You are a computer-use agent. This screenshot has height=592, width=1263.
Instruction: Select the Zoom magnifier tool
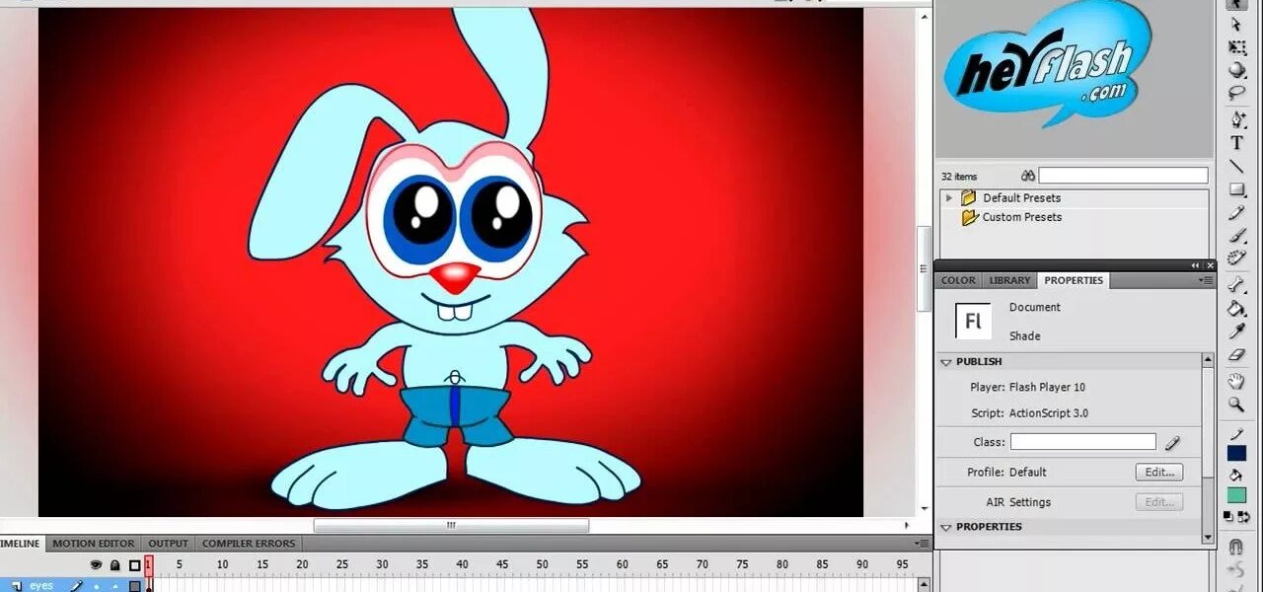pyautogui.click(x=1236, y=405)
